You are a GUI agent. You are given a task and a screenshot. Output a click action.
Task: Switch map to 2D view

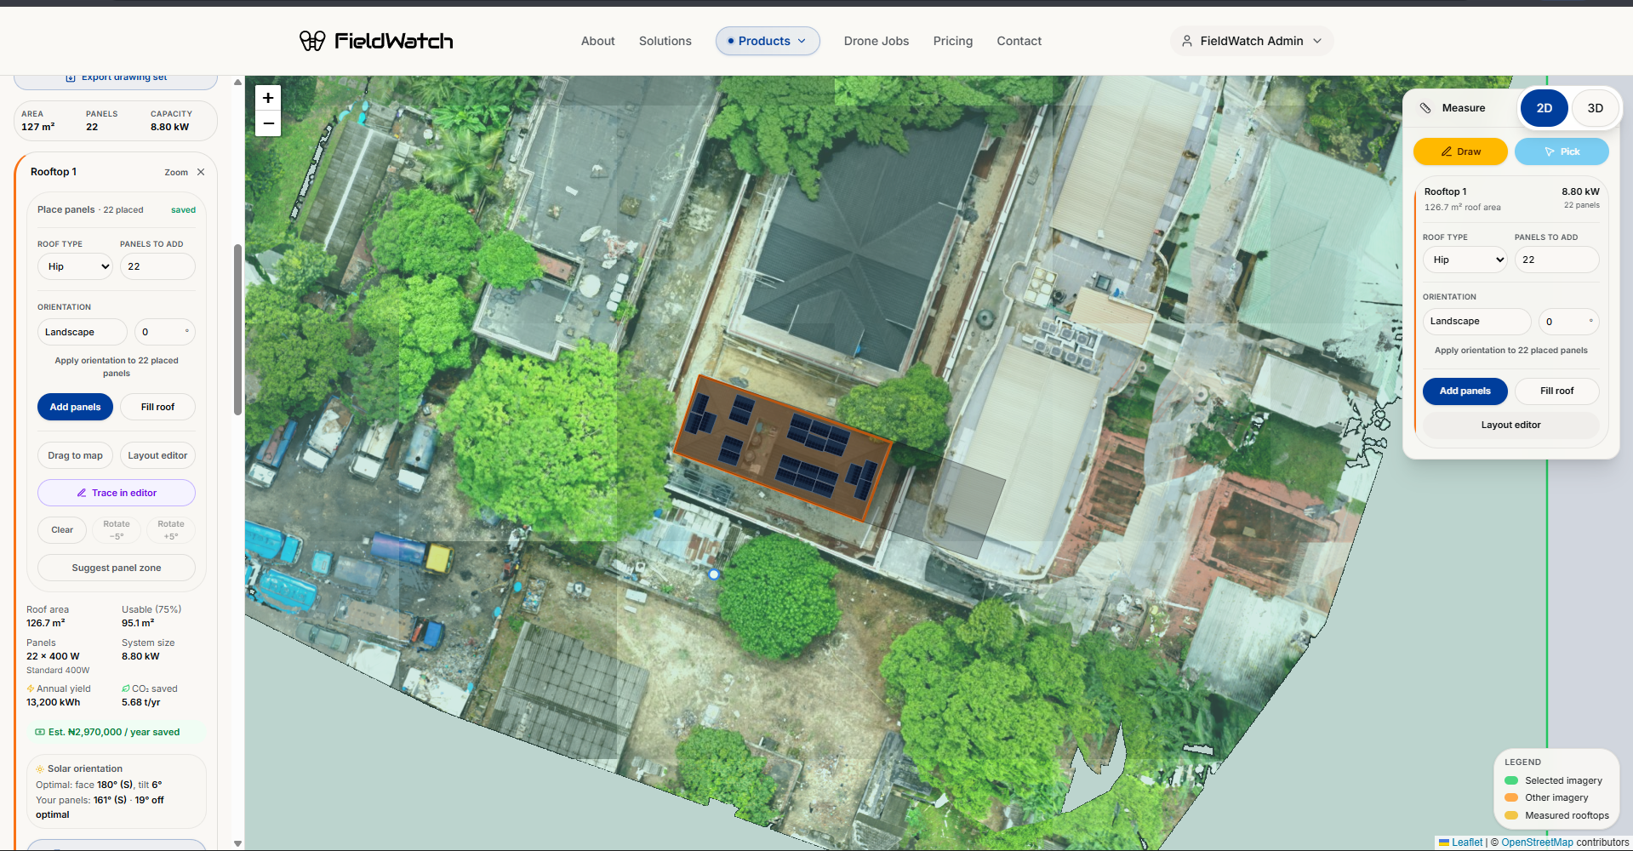[1544, 108]
